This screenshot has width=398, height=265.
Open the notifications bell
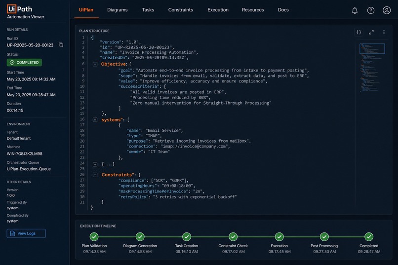coord(355,10)
